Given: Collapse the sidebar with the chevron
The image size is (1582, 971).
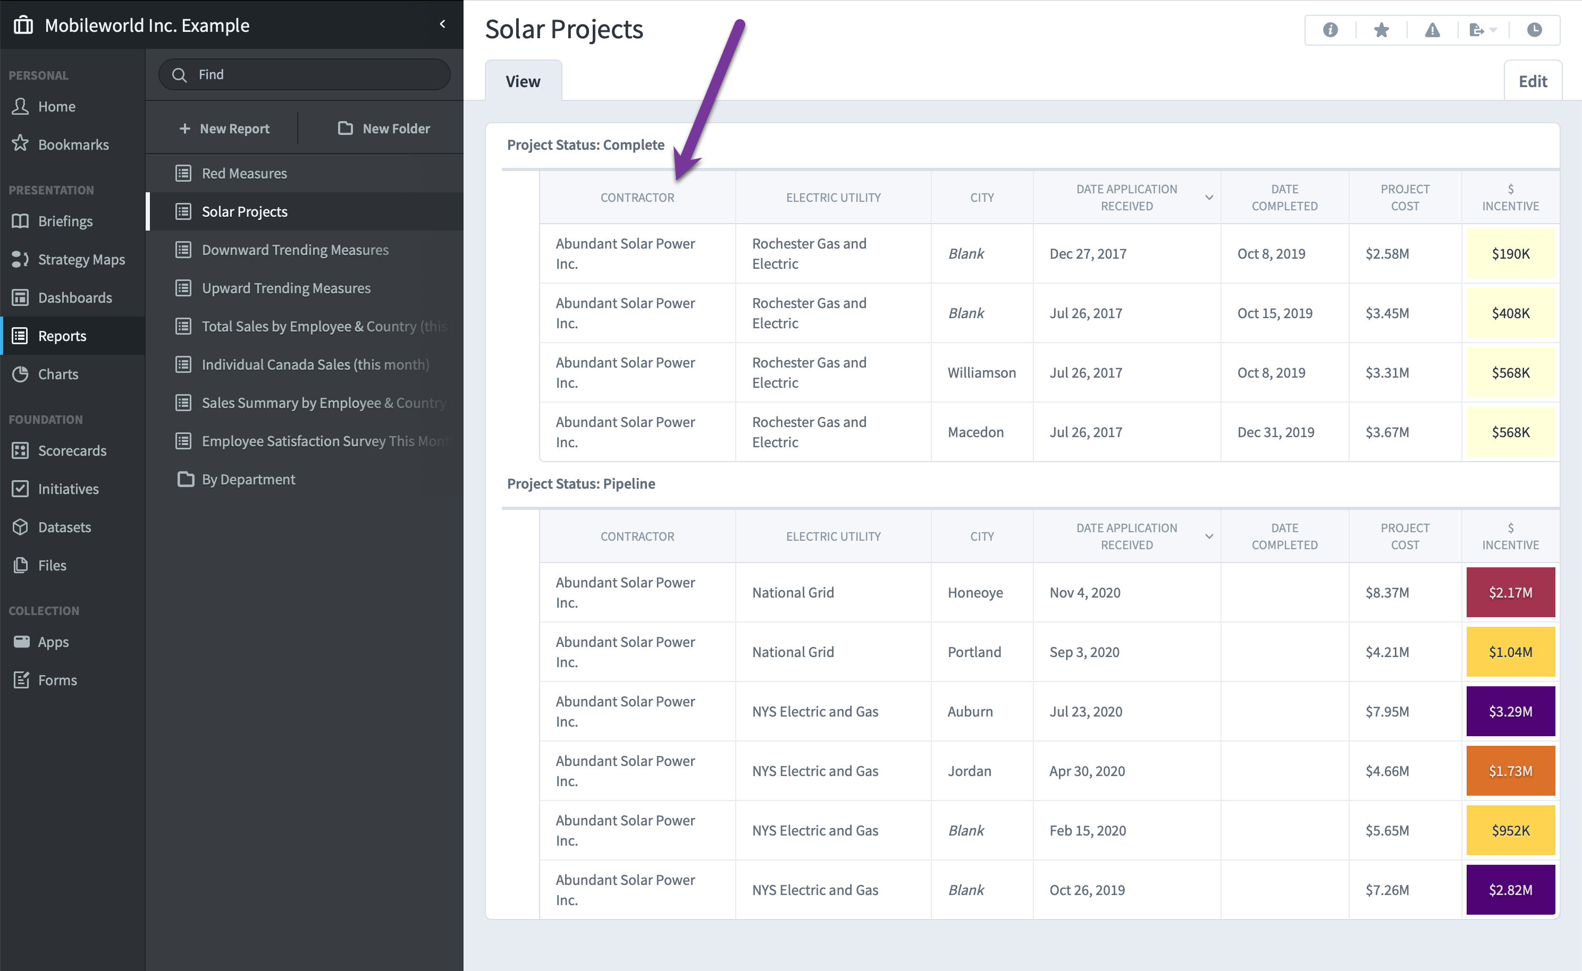Looking at the screenshot, I should (442, 24).
